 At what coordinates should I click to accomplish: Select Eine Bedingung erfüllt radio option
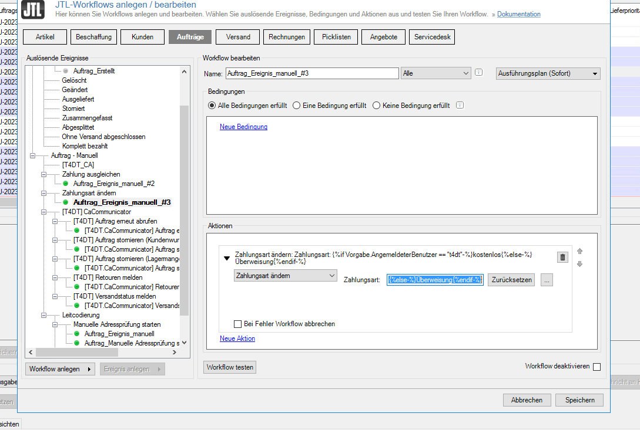coord(297,106)
